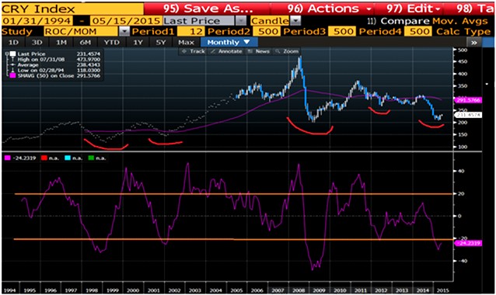Click the Track crosshair tool

[x=194, y=51]
